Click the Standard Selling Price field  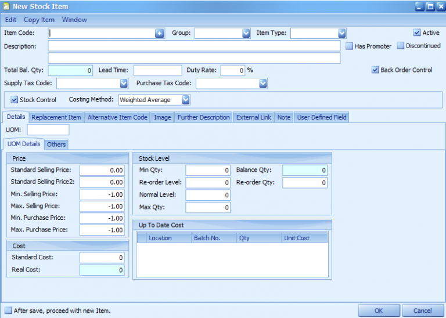coord(103,171)
